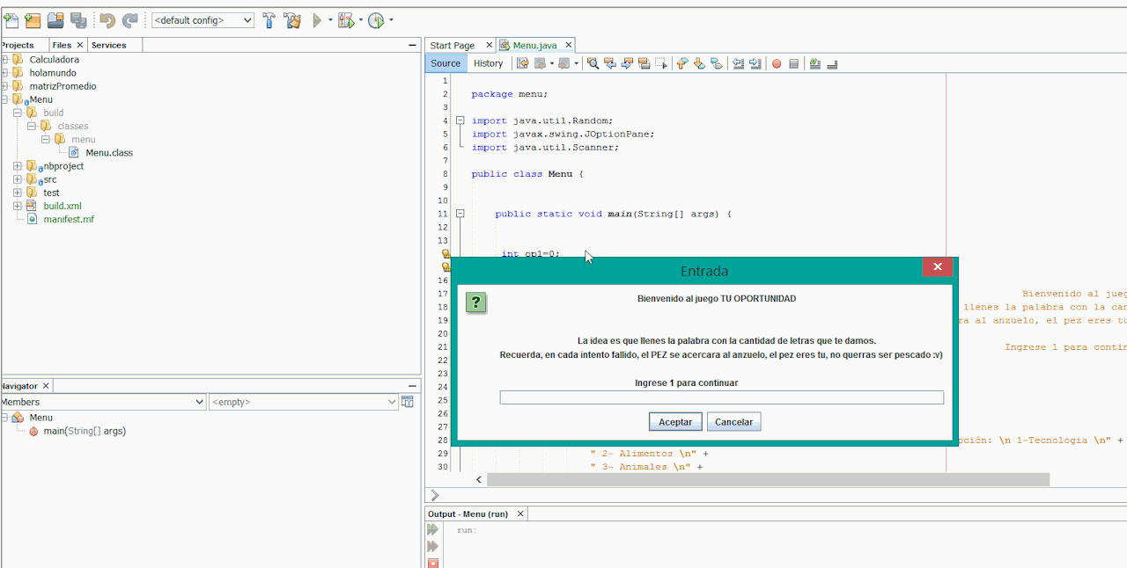1127x568 pixels.
Task: Collapse import fold at line 4
Action: point(460,120)
